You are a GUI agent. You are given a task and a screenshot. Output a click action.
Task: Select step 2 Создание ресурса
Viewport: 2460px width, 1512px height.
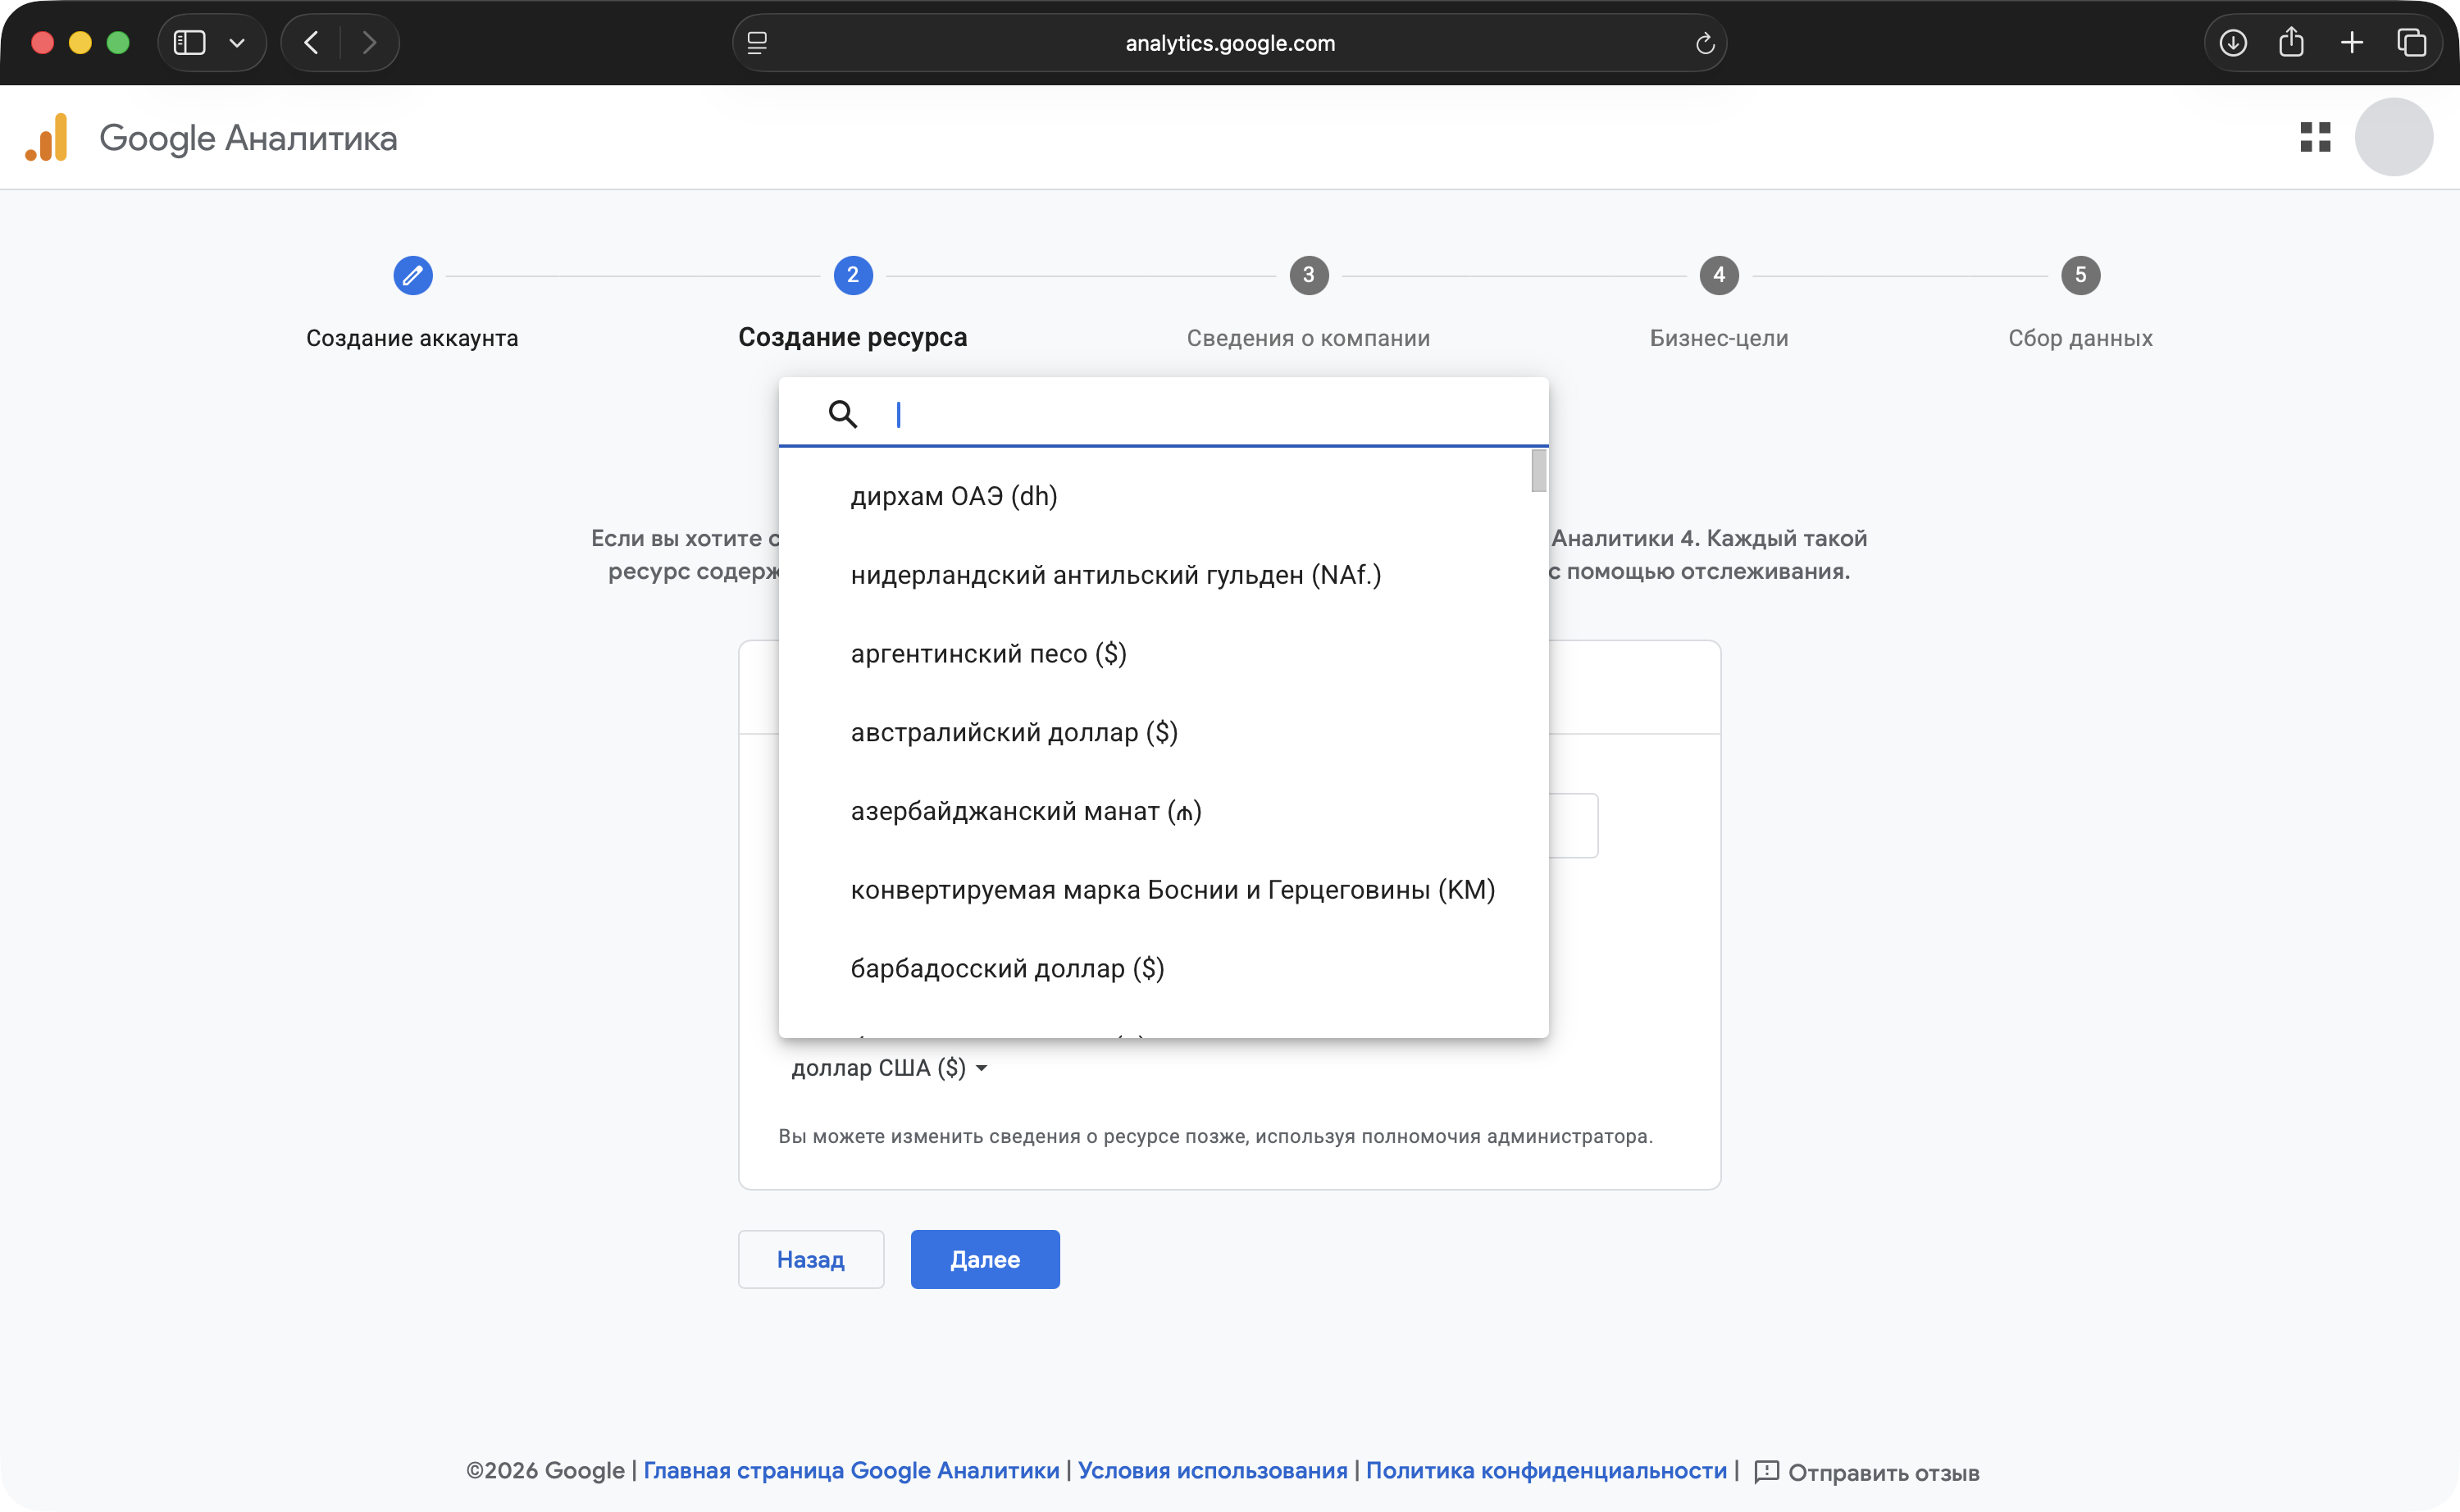tap(852, 275)
